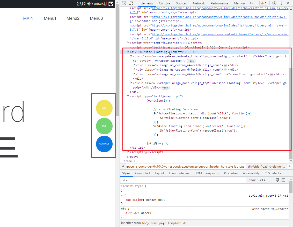The height and width of the screenshot is (227, 293).
Task: Activate the inspect element picker icon
Action: coord(124,3)
